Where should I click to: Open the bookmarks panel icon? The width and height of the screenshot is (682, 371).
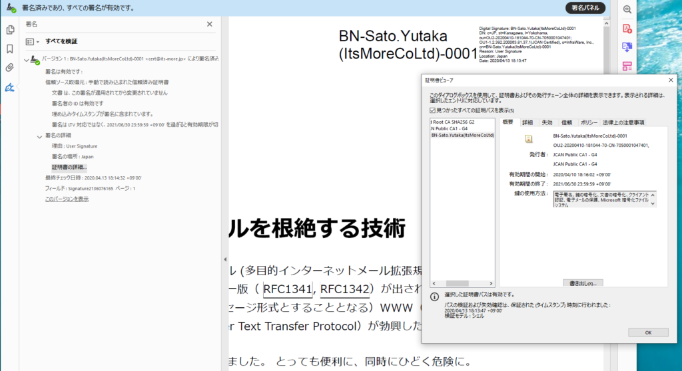pos(10,49)
